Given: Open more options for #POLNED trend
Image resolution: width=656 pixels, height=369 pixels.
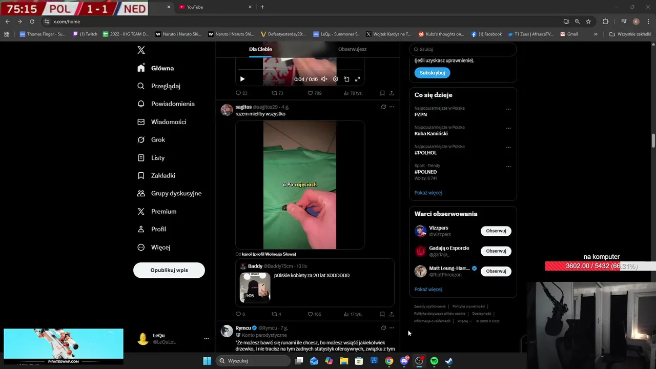Looking at the screenshot, I should coord(508,167).
